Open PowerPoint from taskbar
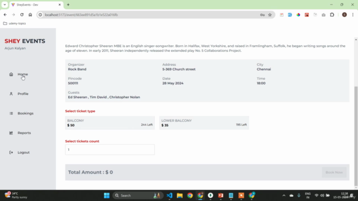The width and height of the screenshot is (358, 201). 220,195
